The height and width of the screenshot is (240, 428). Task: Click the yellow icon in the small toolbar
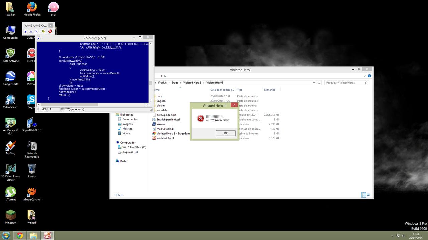click(43, 31)
